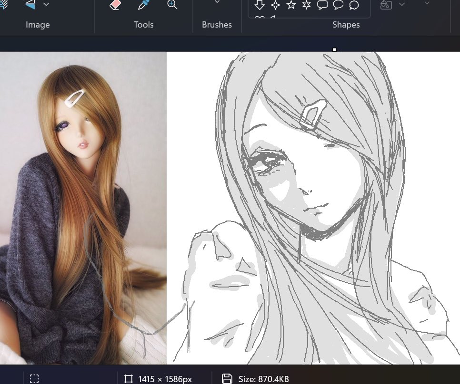This screenshot has height=384, width=460.
Task: Click the Flip image icon
Action: (30, 4)
